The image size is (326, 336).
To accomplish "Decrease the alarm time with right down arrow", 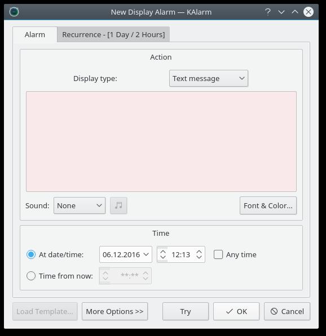I will [199, 257].
